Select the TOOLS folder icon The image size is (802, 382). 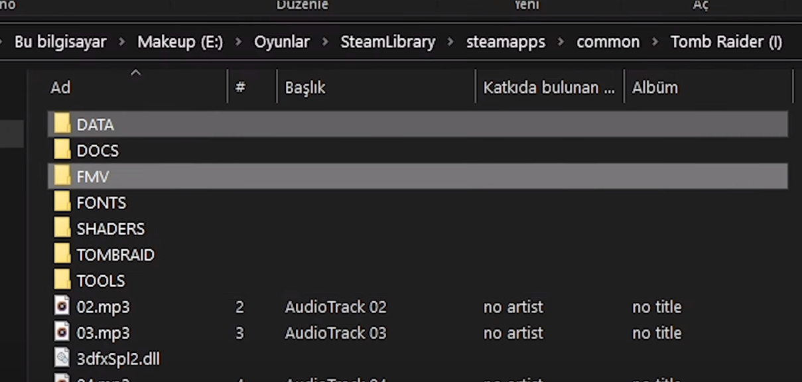click(62, 281)
